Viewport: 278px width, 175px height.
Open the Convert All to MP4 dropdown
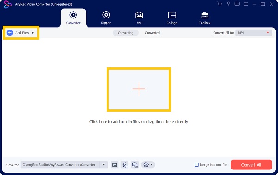coord(253,33)
